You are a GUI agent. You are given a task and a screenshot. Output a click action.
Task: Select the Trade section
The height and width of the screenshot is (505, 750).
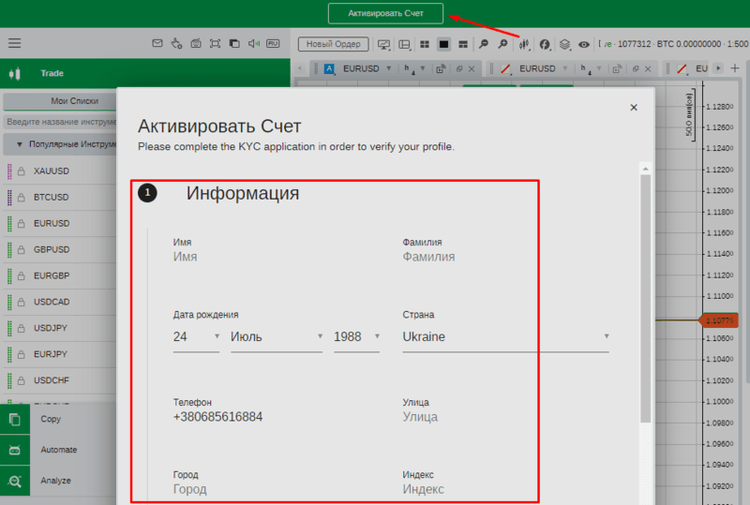145,73
